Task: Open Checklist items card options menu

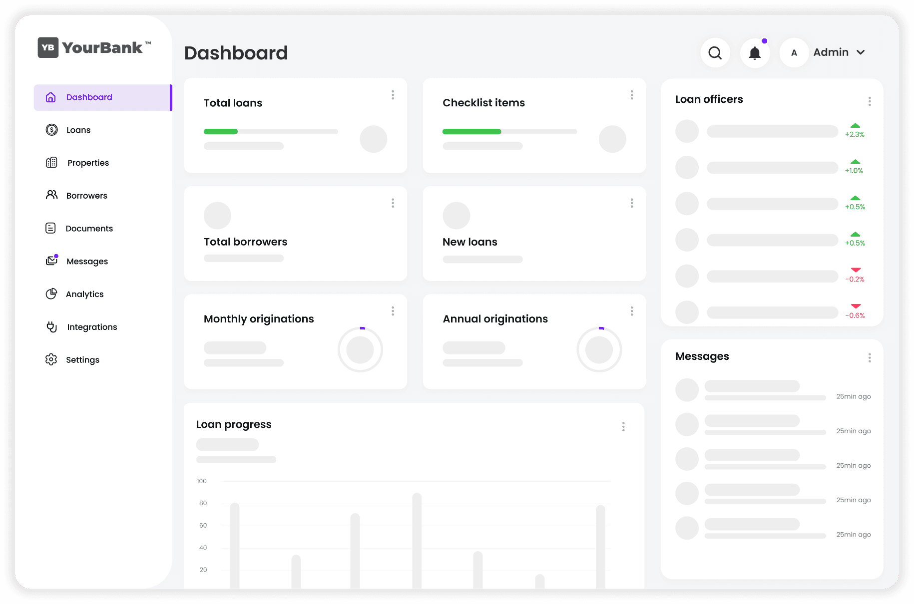Action: click(x=632, y=95)
